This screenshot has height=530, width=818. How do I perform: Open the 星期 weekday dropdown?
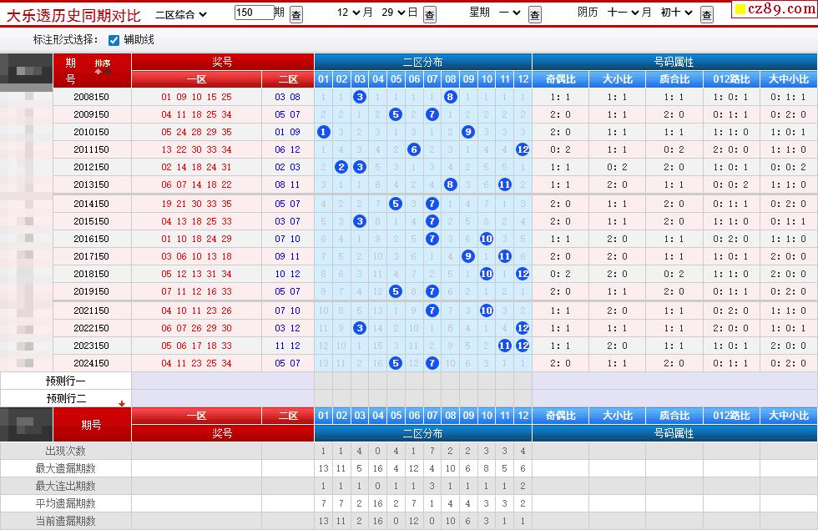coord(509,13)
